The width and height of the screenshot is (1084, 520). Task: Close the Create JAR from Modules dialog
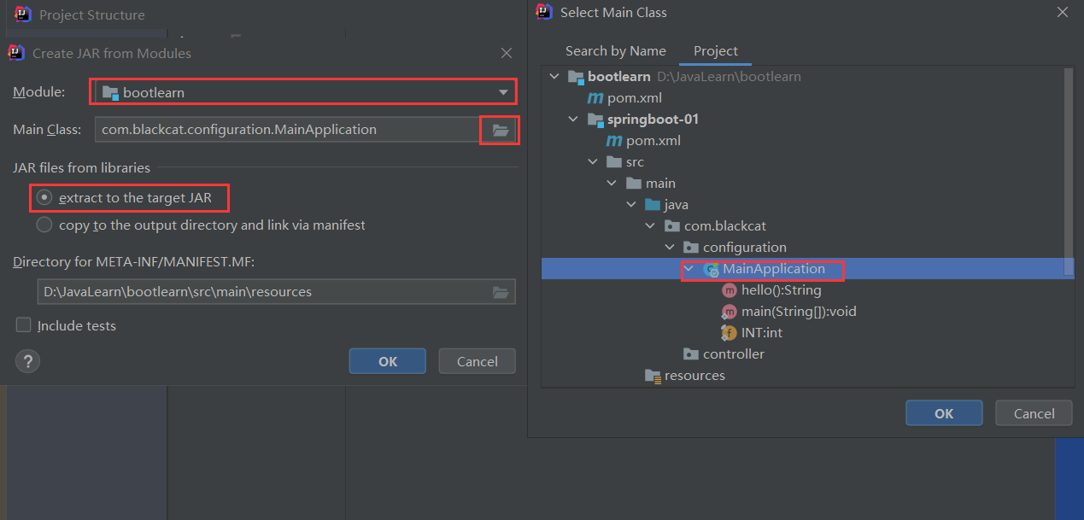coord(507,53)
